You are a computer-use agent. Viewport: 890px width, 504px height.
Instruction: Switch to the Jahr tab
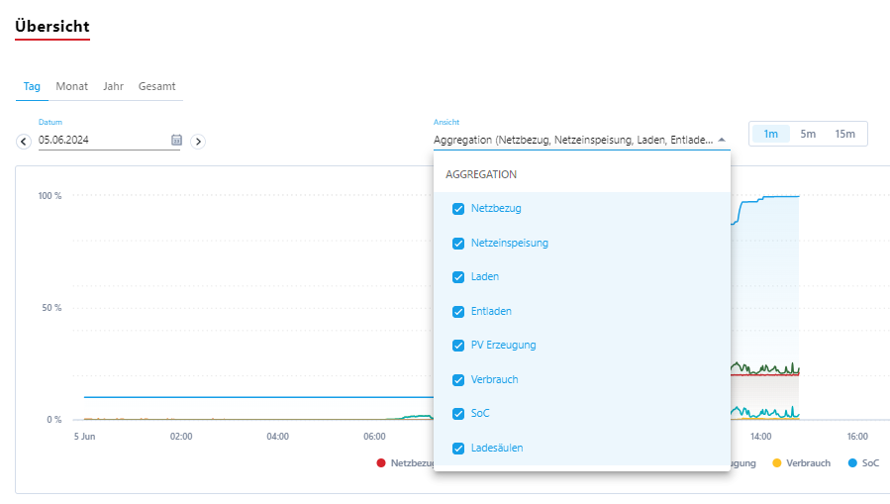(113, 86)
